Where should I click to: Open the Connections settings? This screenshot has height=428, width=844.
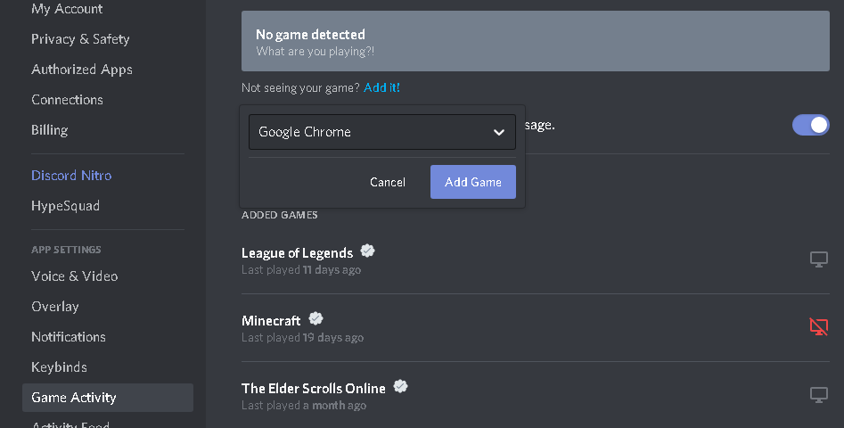point(67,100)
